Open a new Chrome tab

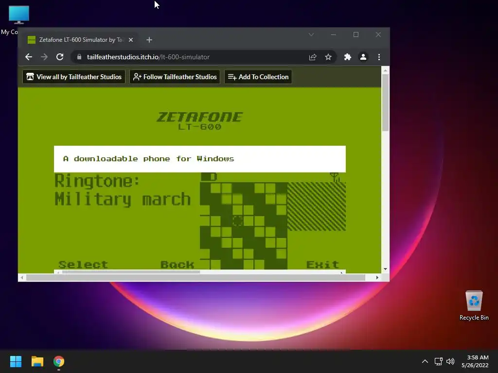(x=149, y=40)
